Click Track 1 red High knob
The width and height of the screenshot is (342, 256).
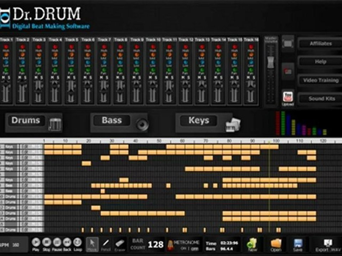(x=6, y=47)
